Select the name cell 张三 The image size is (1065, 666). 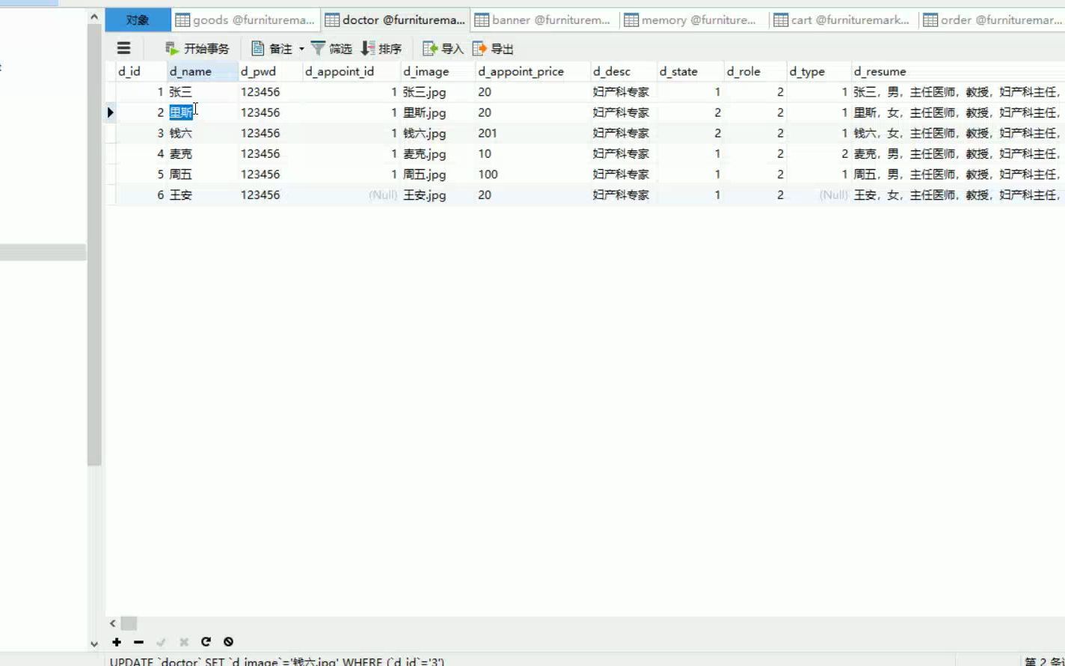[x=202, y=92]
